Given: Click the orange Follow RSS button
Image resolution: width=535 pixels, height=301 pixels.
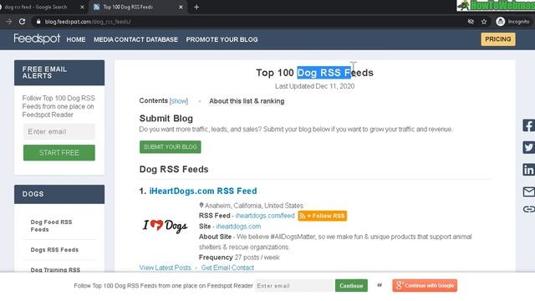Looking at the screenshot, I should tap(323, 216).
